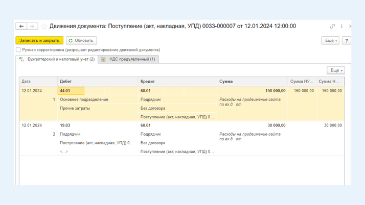
Task: Click second row date 12.01.2024
Action: (32, 125)
